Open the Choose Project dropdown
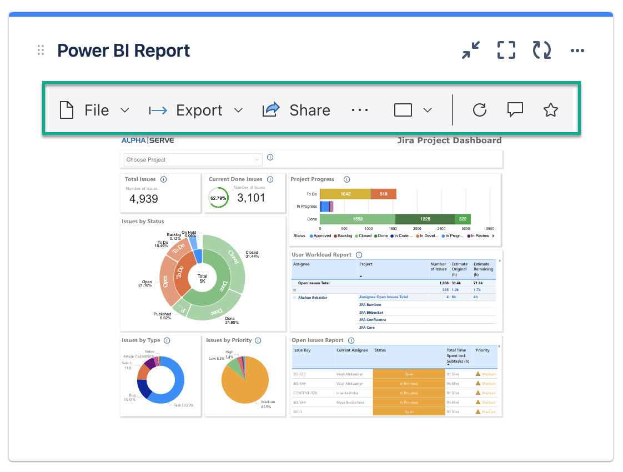Image resolution: width=623 pixels, height=472 pixels. pos(192,160)
